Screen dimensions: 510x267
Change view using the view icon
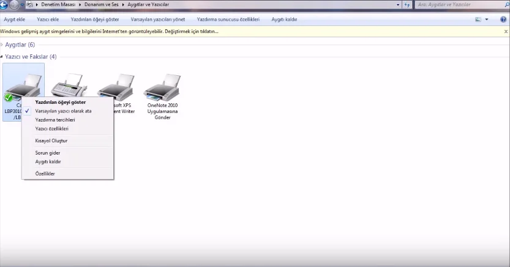click(x=478, y=20)
